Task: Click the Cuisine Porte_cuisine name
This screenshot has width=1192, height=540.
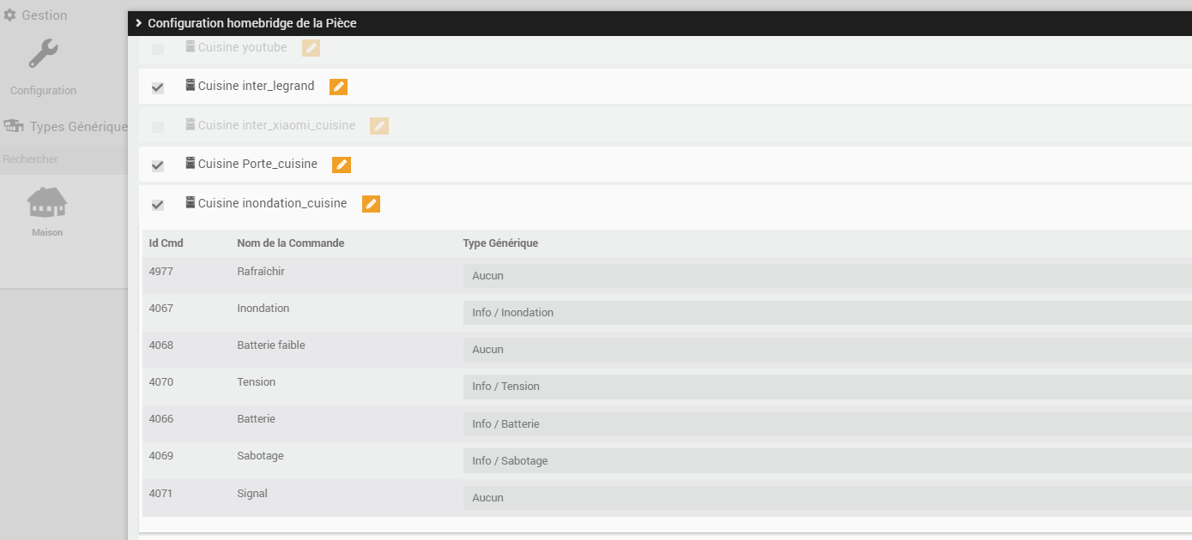Action: [257, 164]
